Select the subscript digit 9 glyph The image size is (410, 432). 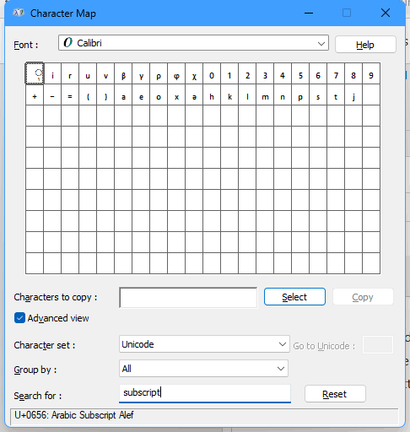[371, 73]
